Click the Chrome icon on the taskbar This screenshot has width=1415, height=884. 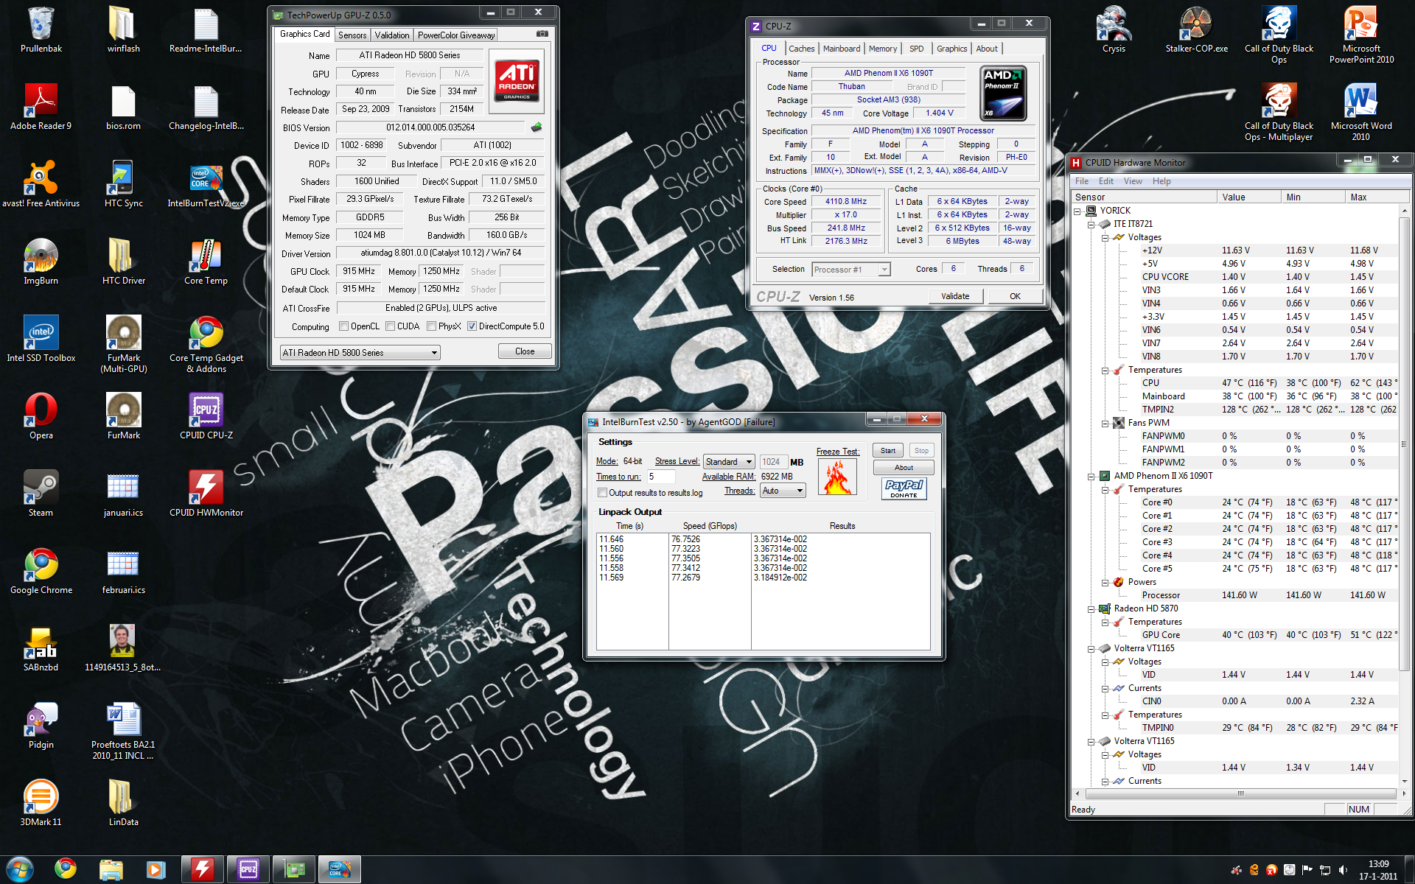click(66, 869)
